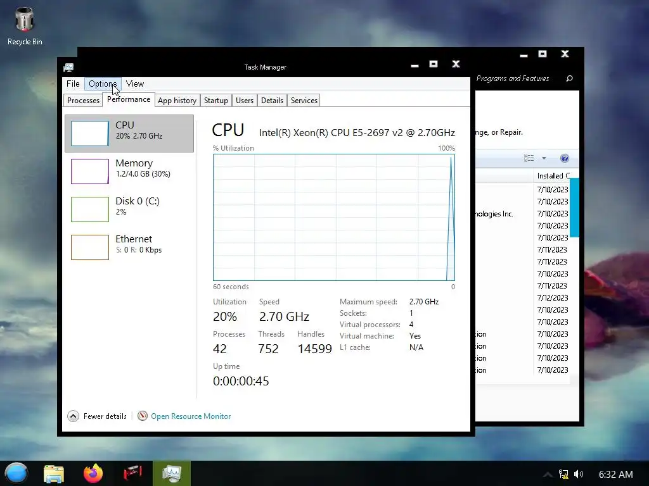
Task: Click Programs and Features search field
Action: coord(525,78)
